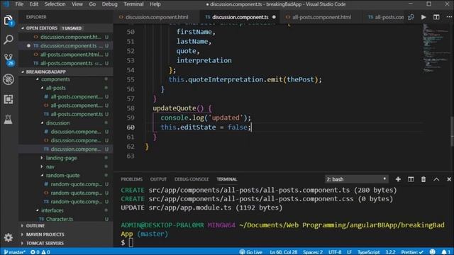This screenshot has width=454, height=255.
Task: Open errors and warnings count in status bar
Action: click(x=40, y=252)
